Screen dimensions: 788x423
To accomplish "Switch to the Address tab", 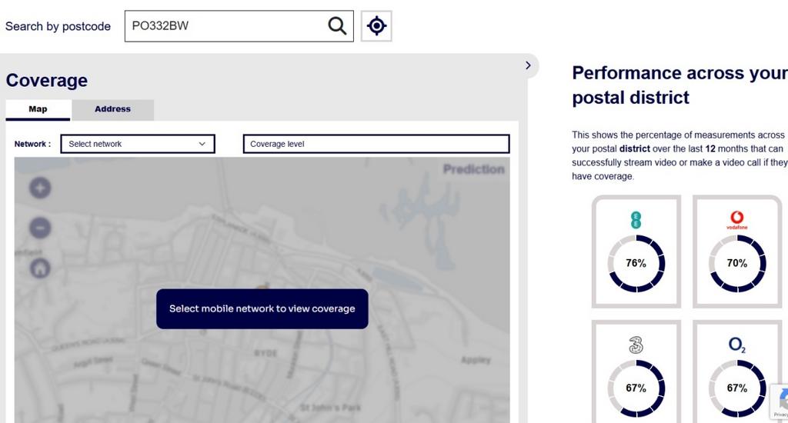I will tap(112, 109).
